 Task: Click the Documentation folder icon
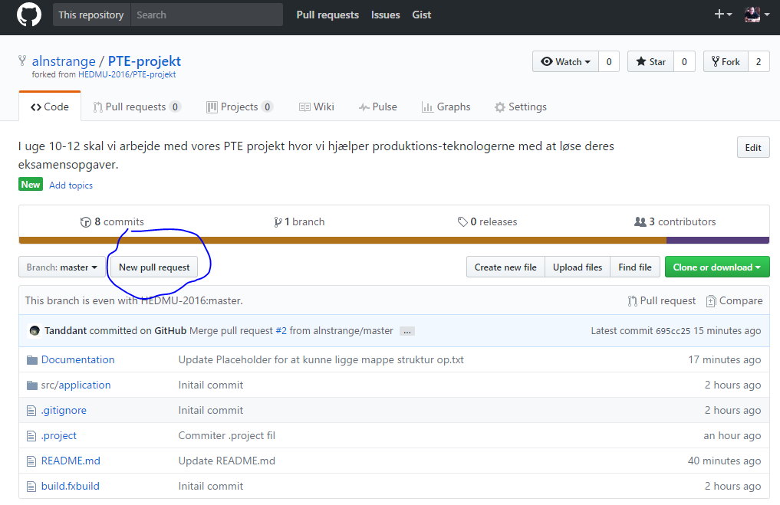pos(32,360)
